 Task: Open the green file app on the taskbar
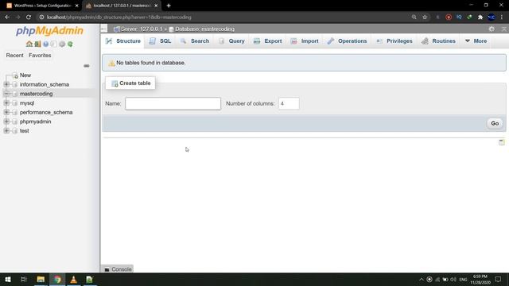(x=90, y=279)
